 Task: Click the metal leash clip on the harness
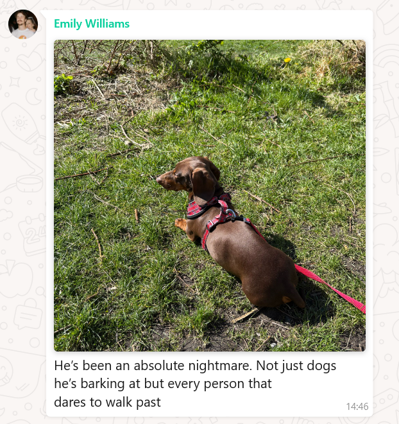click(x=231, y=214)
